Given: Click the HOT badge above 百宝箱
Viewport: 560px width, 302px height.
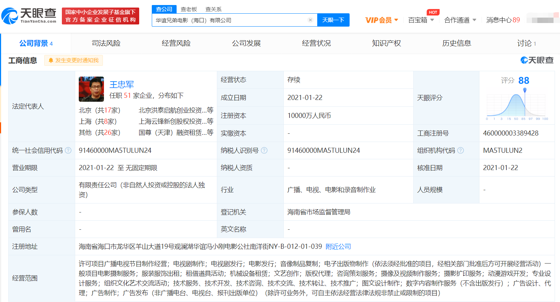Looking at the screenshot, I should (433, 12).
